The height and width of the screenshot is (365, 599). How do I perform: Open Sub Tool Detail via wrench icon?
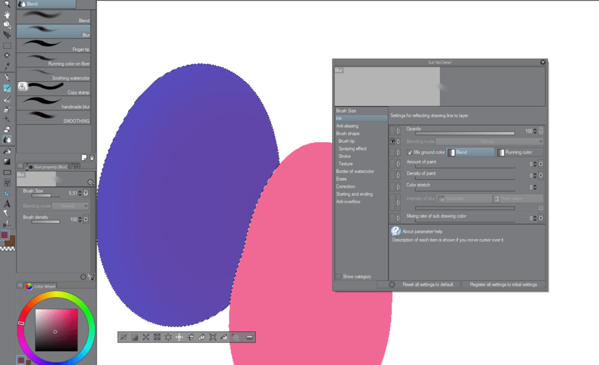91,277
